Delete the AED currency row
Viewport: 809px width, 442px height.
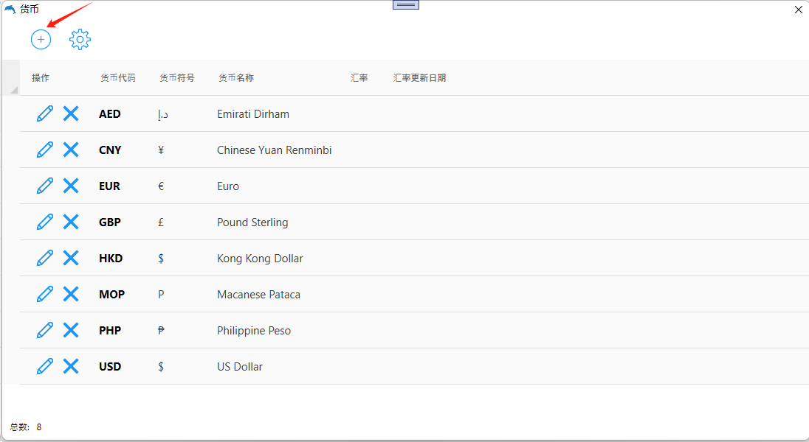click(x=71, y=113)
